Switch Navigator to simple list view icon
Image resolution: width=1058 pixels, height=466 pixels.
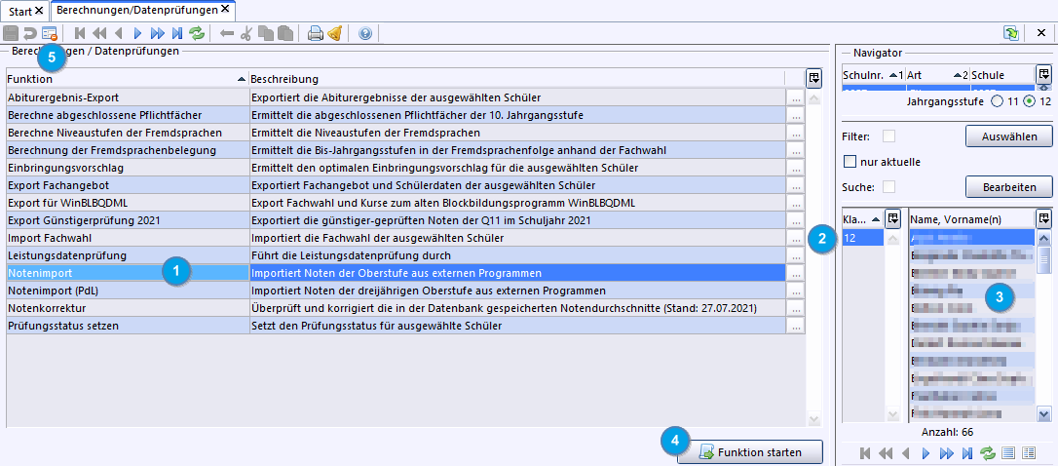(x=1008, y=452)
